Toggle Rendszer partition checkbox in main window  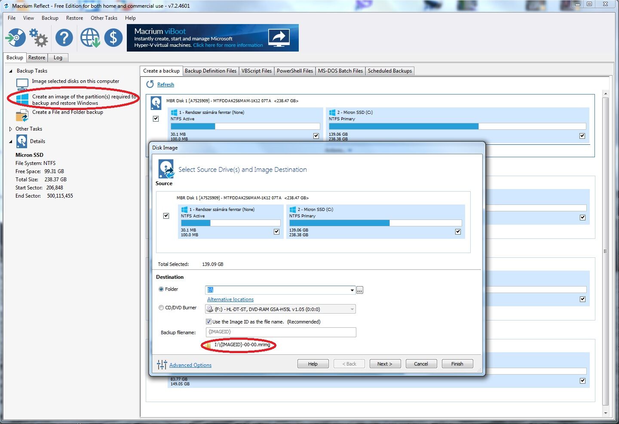tap(316, 136)
